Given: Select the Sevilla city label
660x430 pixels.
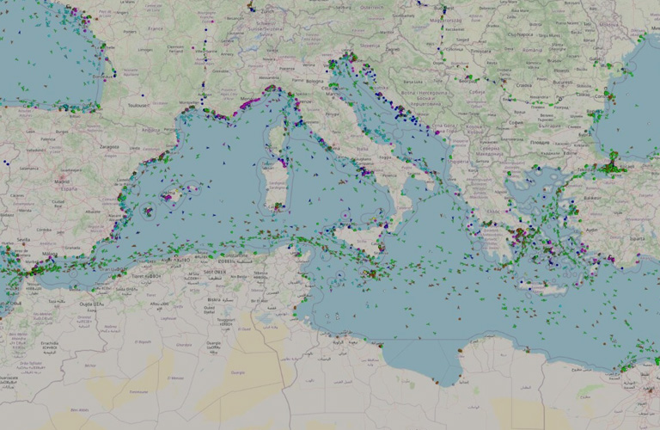Looking at the screenshot, I should 23,240.
